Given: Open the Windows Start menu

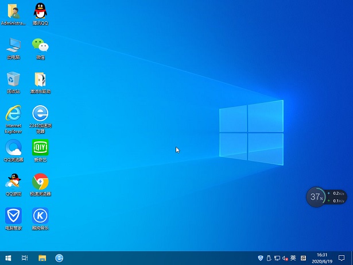Looking at the screenshot, I should (x=8, y=258).
